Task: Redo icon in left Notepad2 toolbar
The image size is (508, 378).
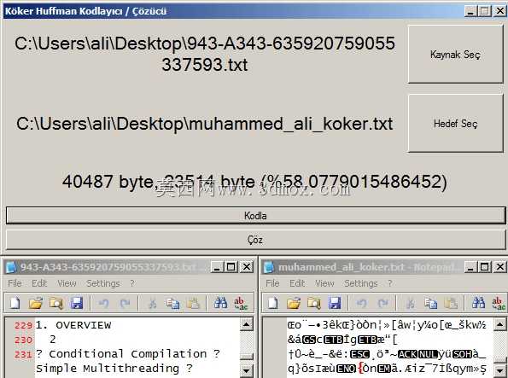Action: click(125, 303)
